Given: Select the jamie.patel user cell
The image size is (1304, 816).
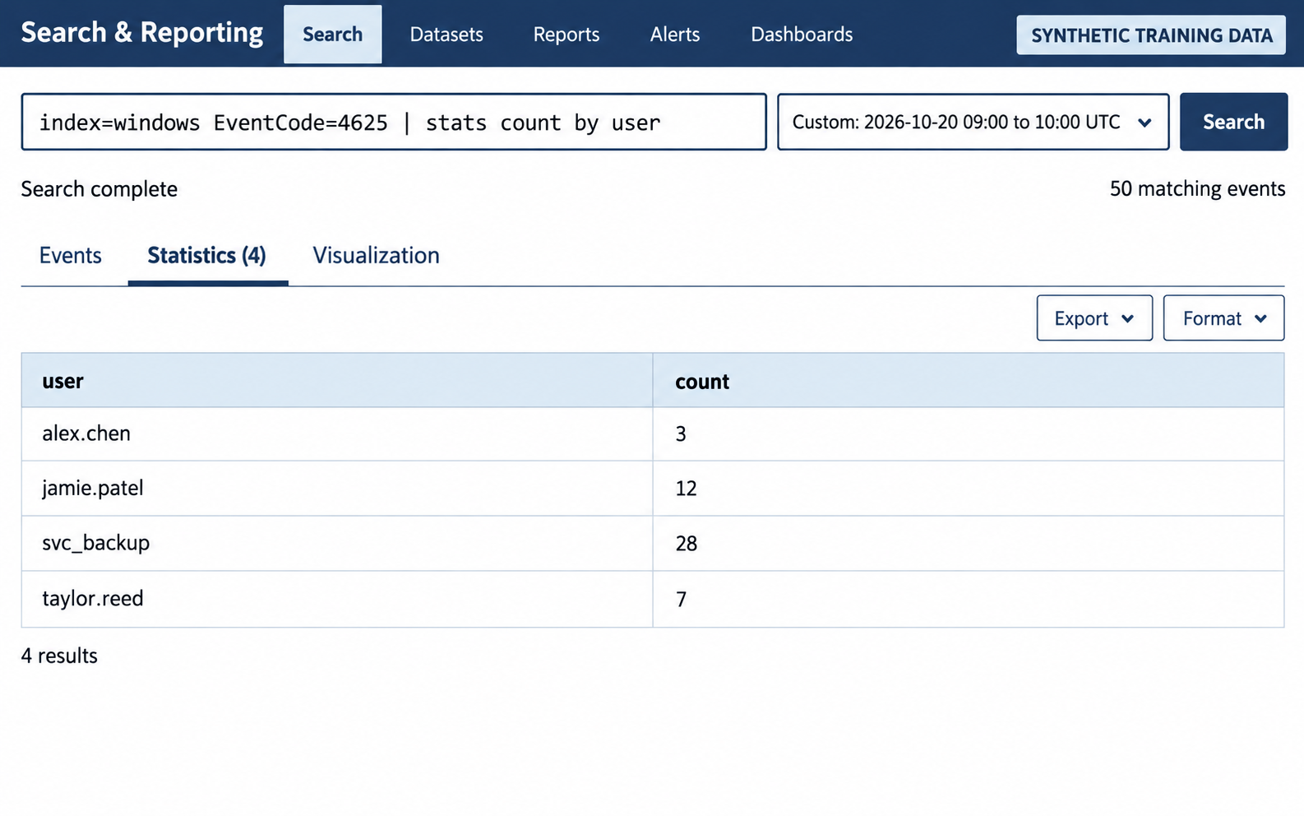Looking at the screenshot, I should point(337,489).
